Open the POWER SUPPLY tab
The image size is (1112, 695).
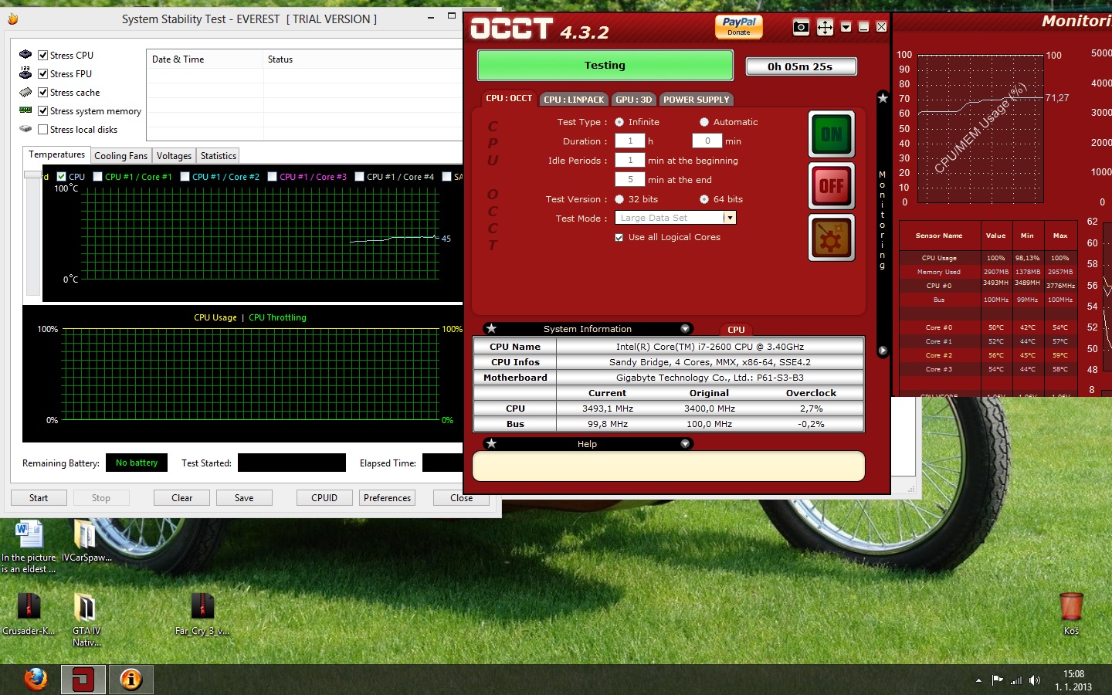(x=697, y=100)
